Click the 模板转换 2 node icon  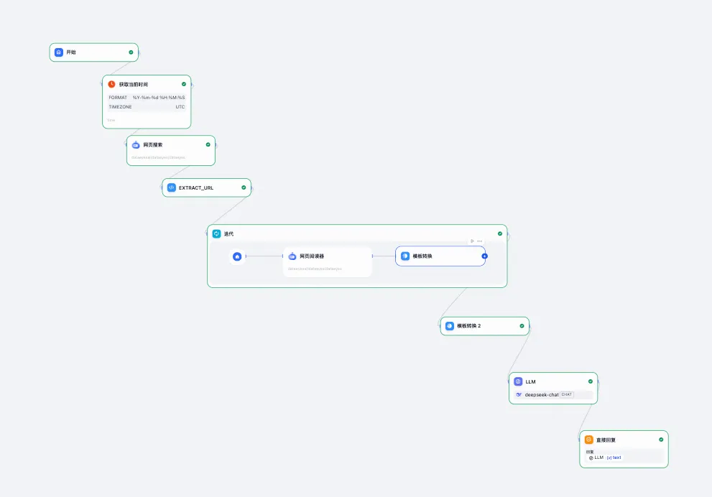coord(450,325)
